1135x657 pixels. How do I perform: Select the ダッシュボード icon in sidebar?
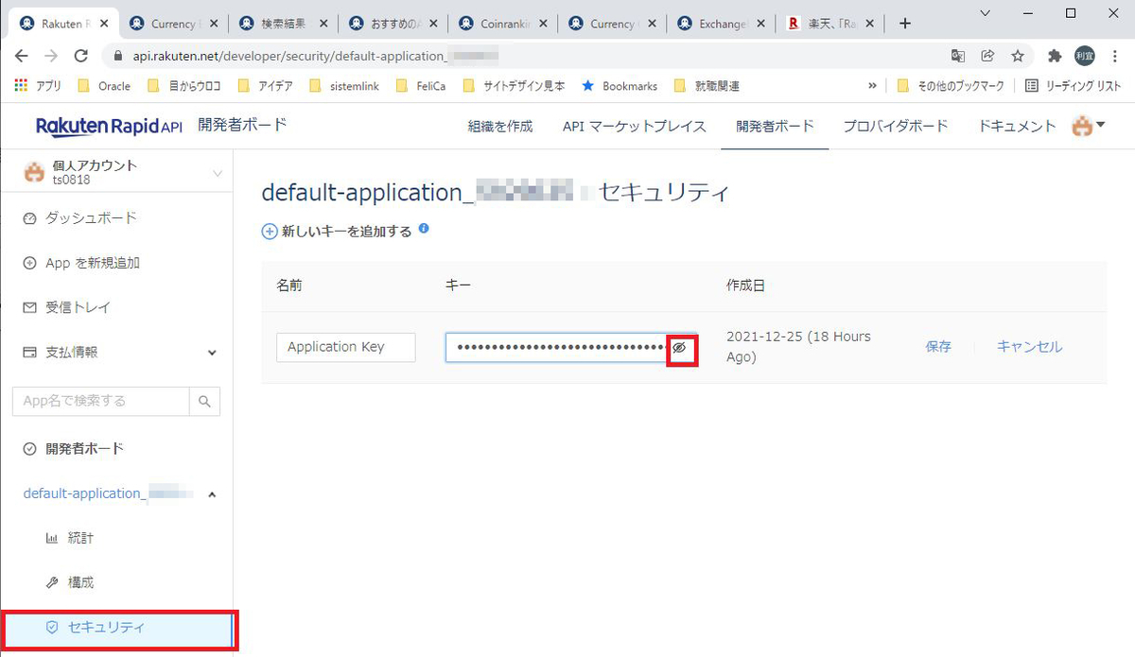[x=30, y=217]
